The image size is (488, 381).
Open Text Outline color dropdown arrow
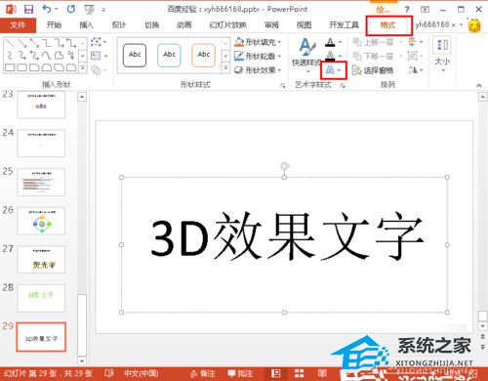point(340,56)
